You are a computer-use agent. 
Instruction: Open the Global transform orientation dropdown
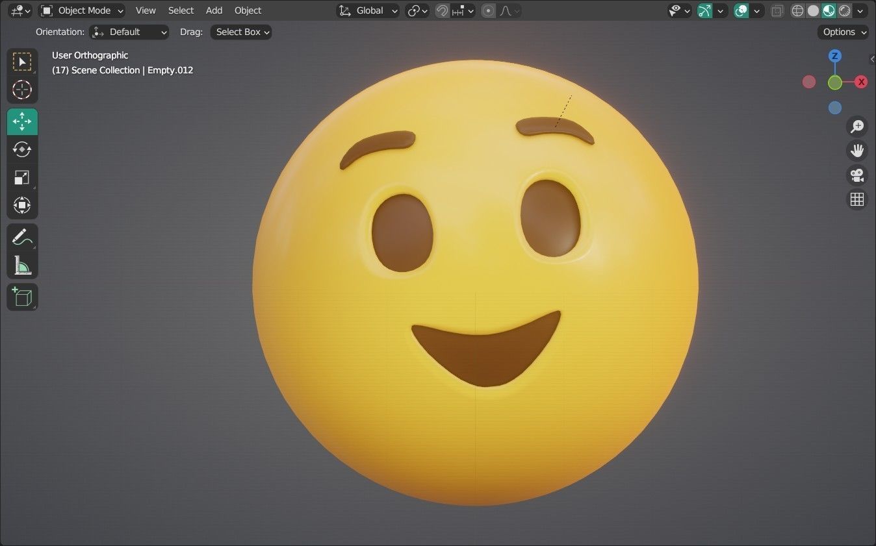click(368, 10)
